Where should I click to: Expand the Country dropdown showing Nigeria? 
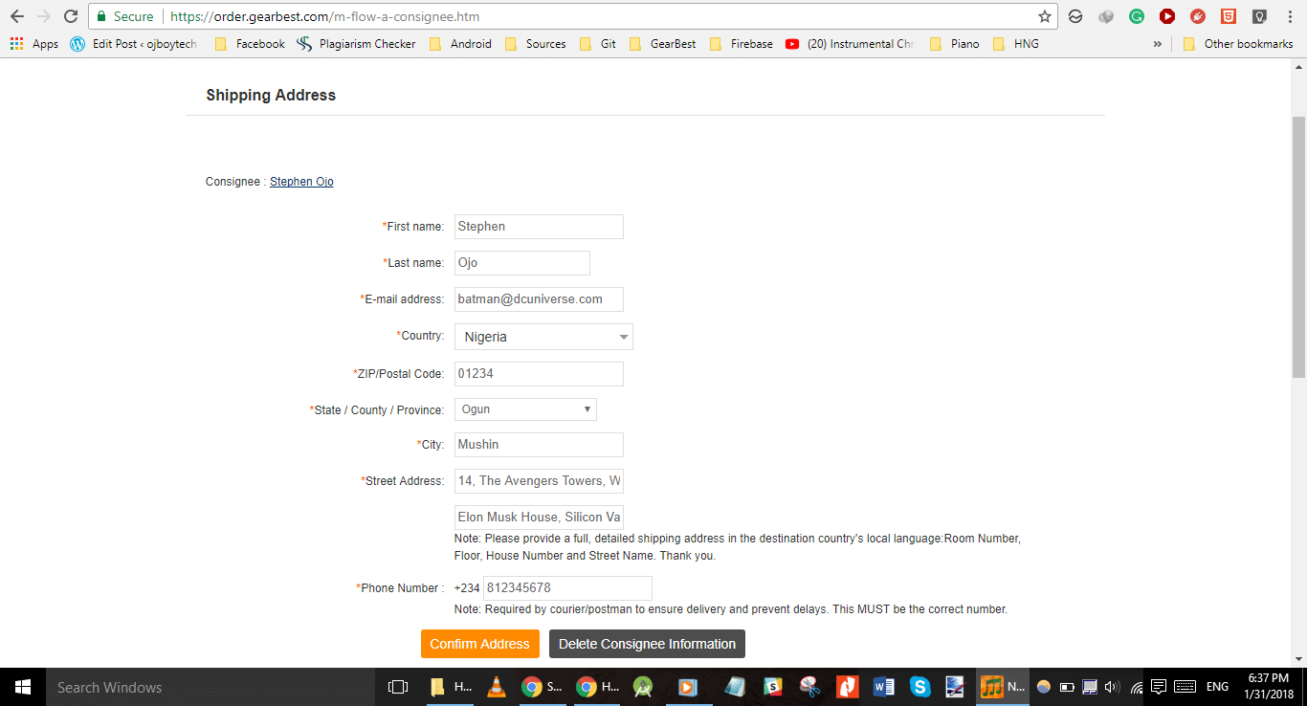click(x=543, y=337)
